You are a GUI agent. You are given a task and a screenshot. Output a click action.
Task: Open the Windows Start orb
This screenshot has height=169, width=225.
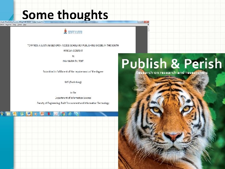click(2, 114)
